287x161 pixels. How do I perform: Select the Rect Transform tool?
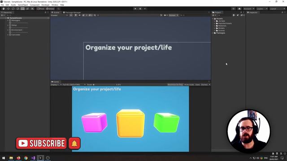[22, 8]
